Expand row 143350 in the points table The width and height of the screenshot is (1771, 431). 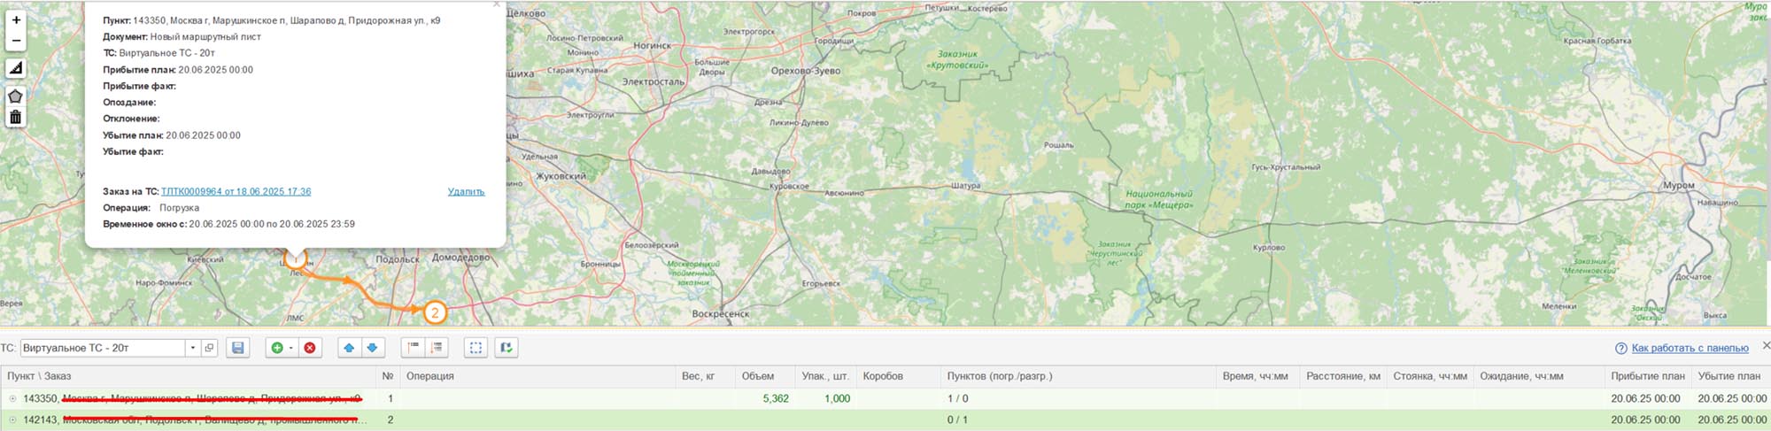pos(12,399)
